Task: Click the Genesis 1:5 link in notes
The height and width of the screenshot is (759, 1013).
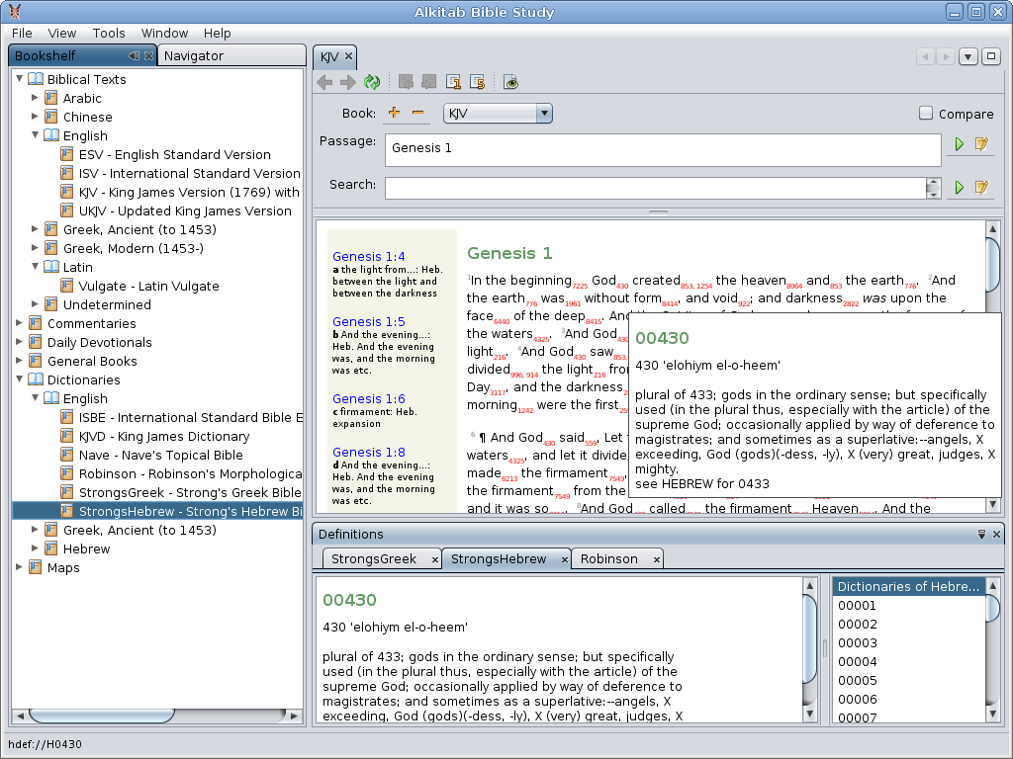Action: 368,321
